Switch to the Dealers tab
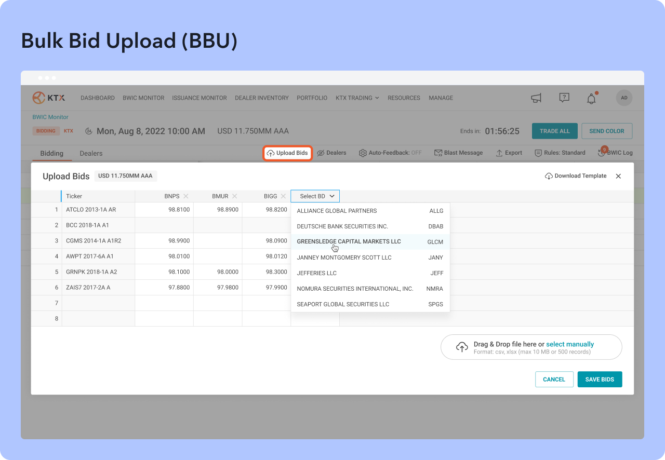 pos(91,154)
